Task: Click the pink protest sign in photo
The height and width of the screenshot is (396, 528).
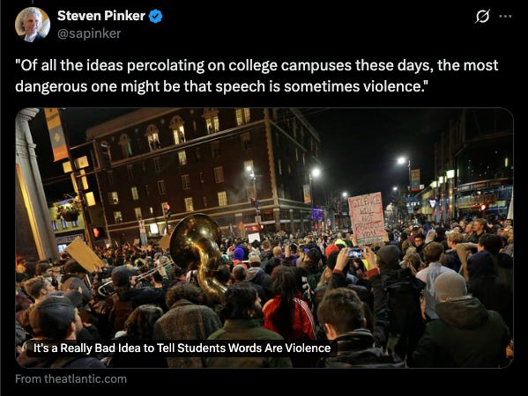Action: tap(367, 218)
